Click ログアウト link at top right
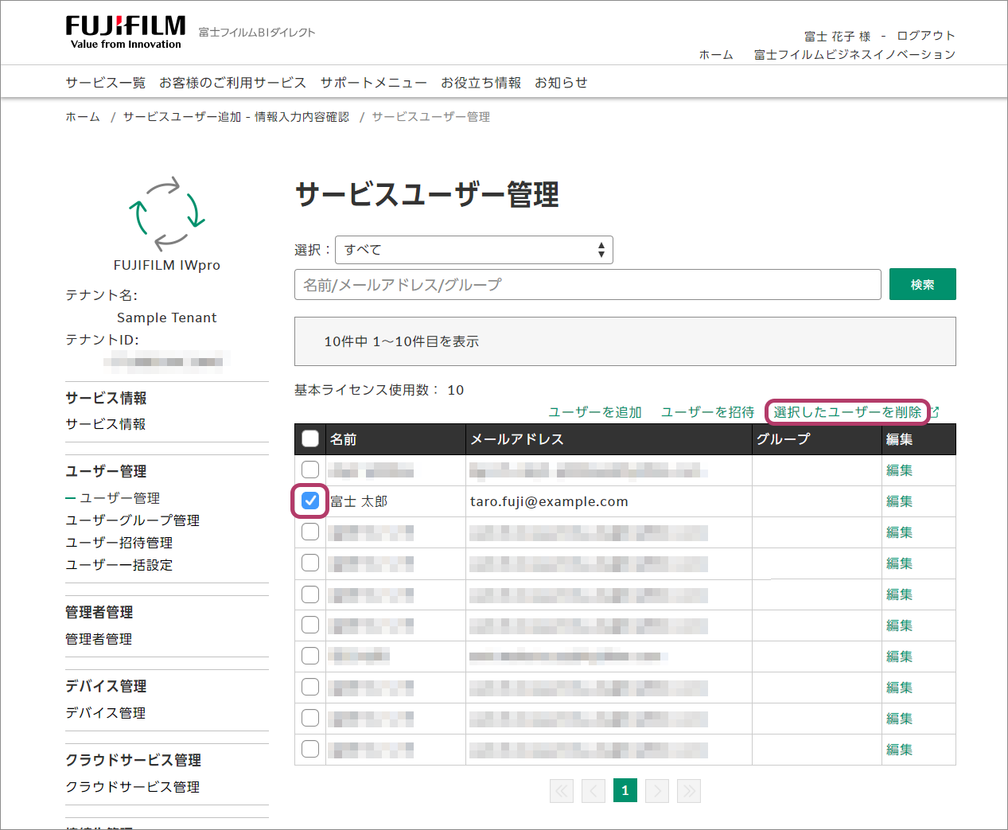The image size is (1008, 830). coord(926,36)
